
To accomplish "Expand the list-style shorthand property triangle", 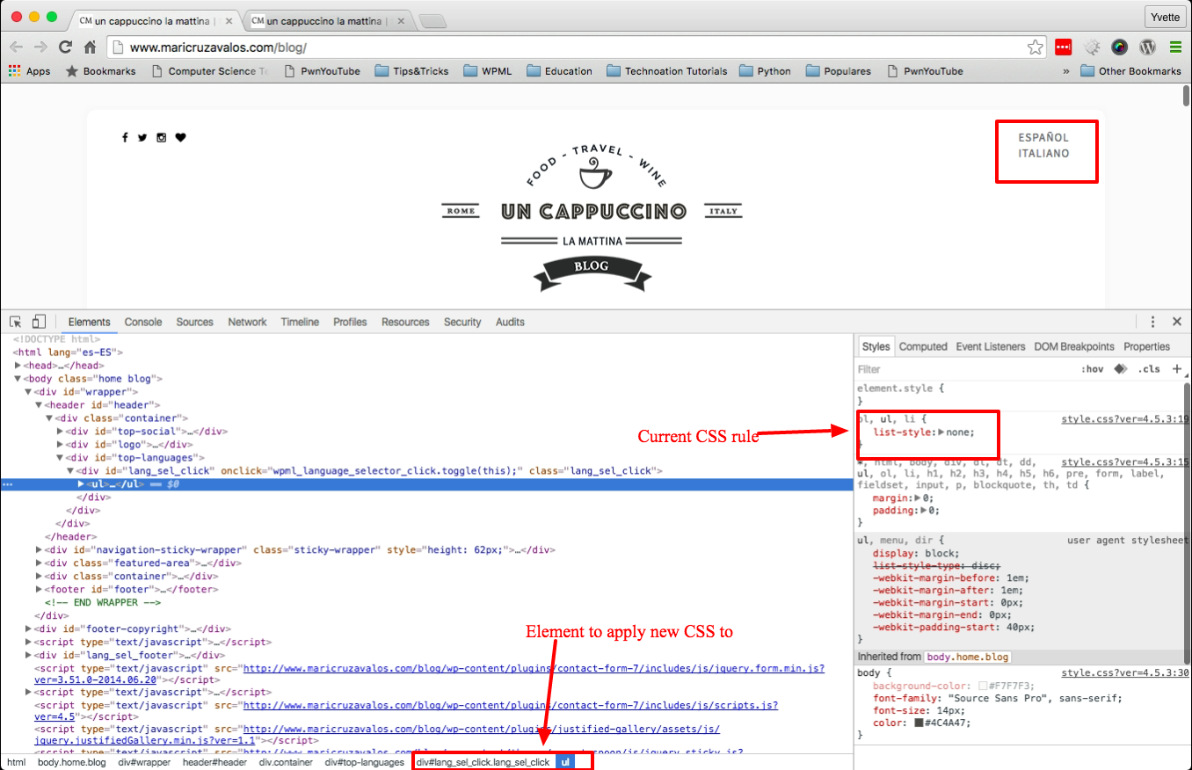I will 941,432.
